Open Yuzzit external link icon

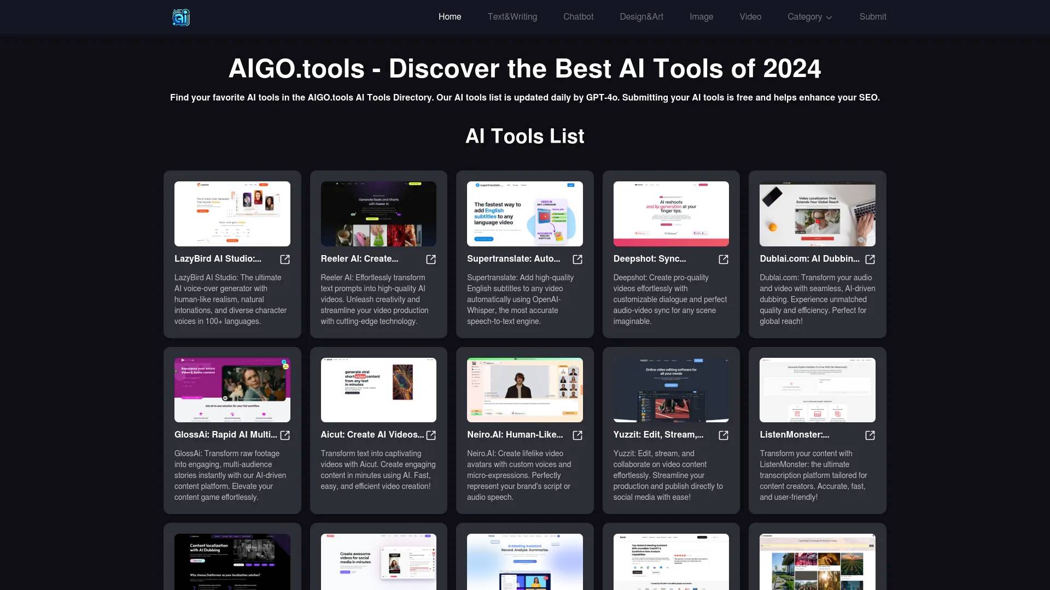pos(724,435)
